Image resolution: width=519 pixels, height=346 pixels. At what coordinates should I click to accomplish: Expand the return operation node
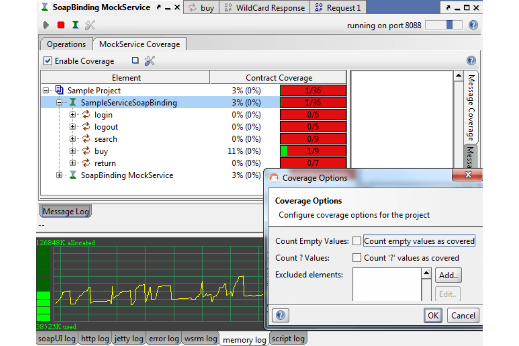[x=73, y=163]
